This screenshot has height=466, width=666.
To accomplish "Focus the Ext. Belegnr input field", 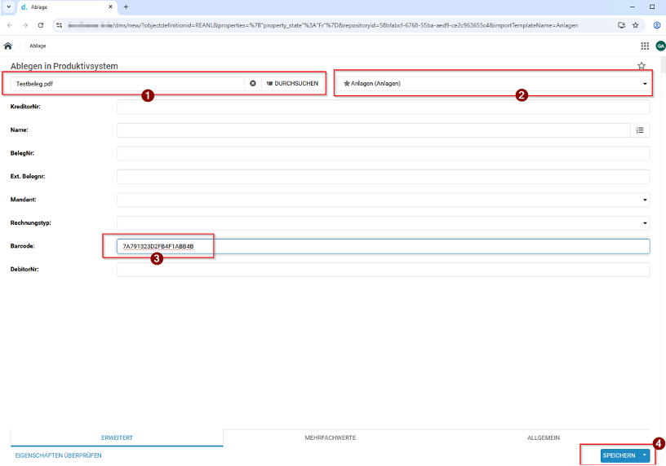I will point(383,177).
